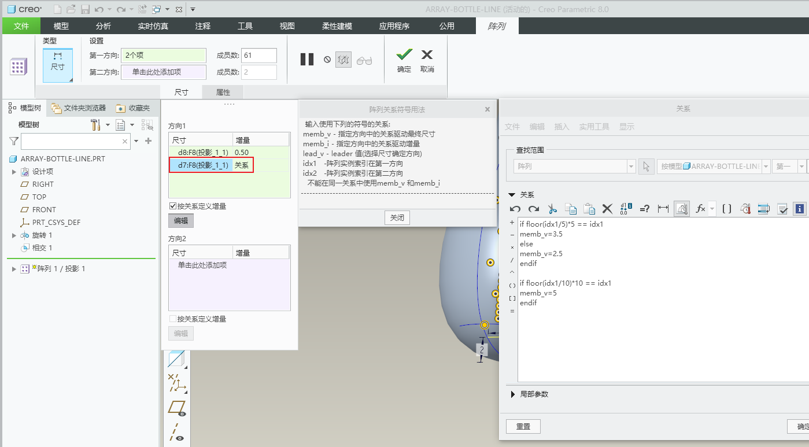
Task: Evaluate expression with the =? icon
Action: 645,209
